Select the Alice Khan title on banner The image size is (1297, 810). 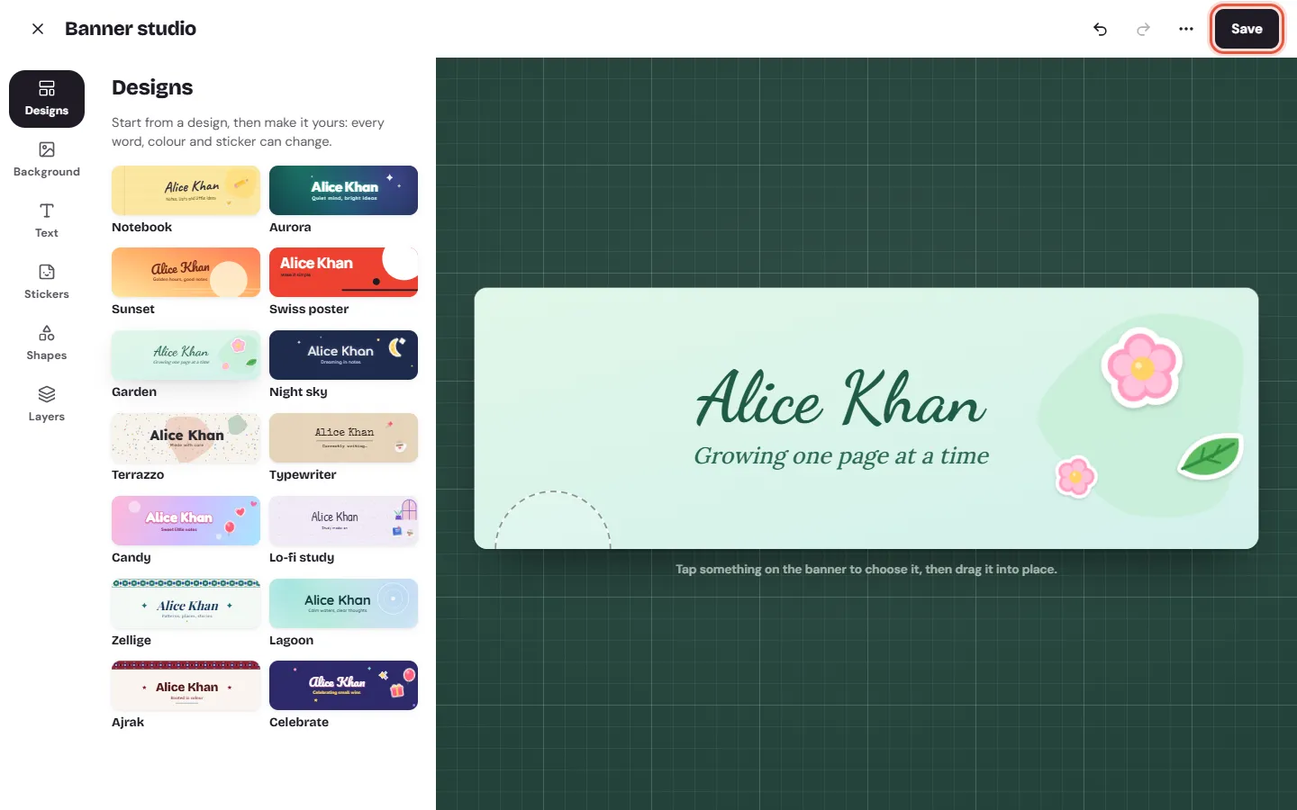coord(841,398)
